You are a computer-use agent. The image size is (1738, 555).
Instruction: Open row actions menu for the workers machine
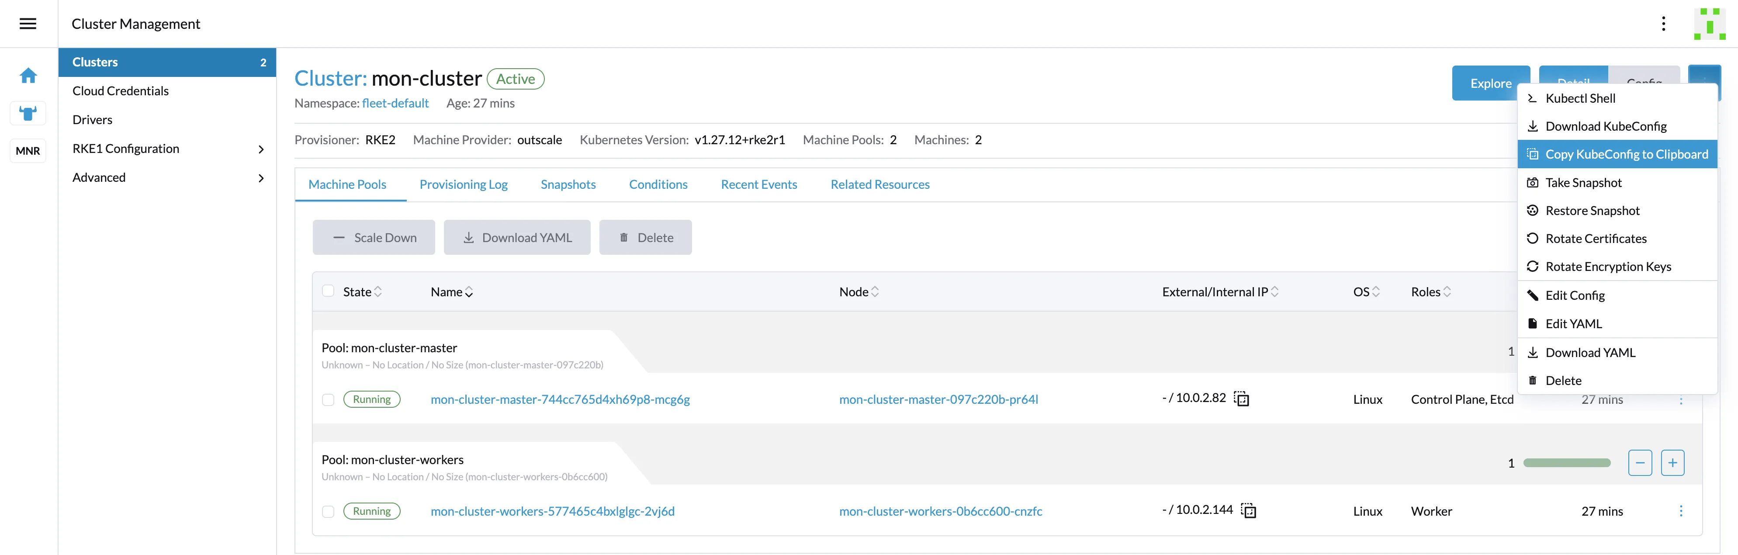1680,511
